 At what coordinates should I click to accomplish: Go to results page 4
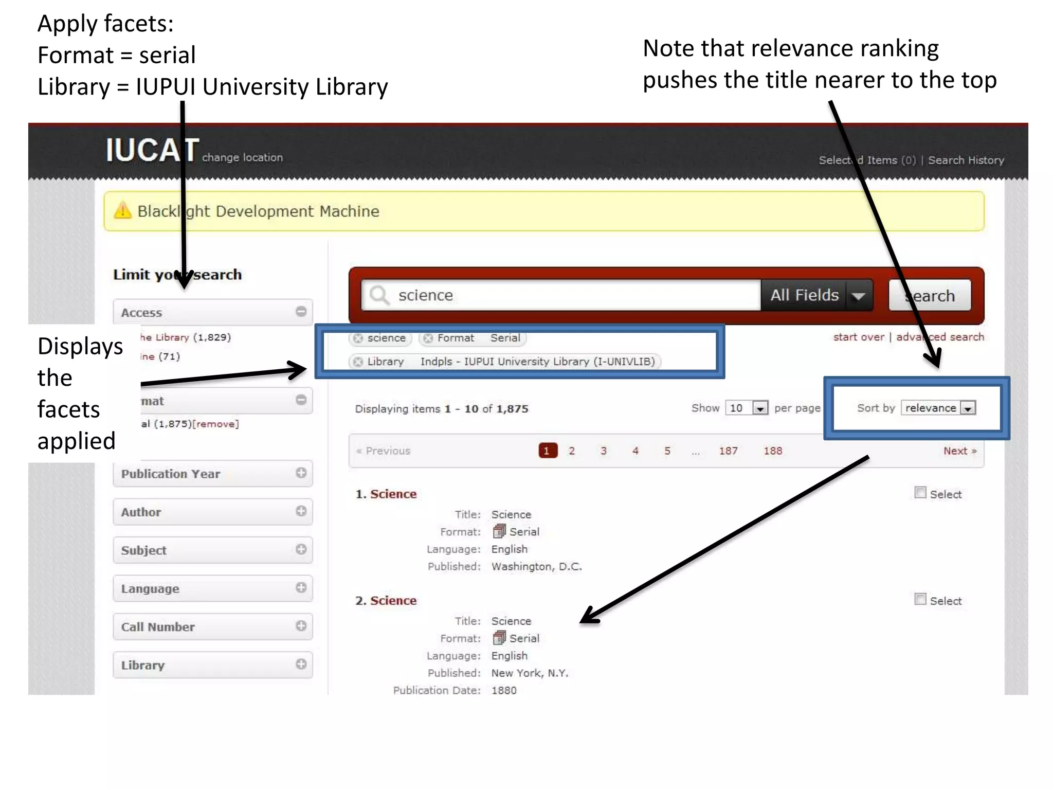pyautogui.click(x=635, y=451)
